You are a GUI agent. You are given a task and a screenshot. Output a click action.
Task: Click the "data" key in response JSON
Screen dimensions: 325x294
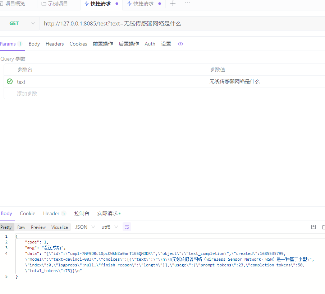click(x=32, y=253)
